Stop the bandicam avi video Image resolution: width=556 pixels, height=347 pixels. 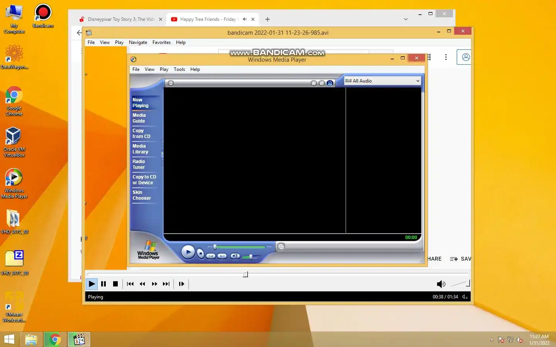coord(115,284)
